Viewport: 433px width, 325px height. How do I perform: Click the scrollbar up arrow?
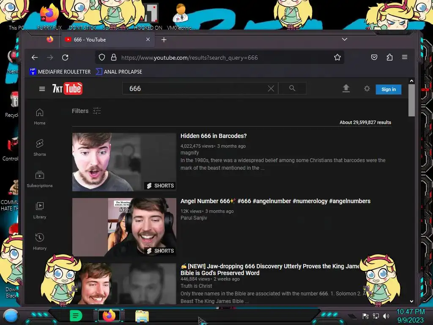411,81
